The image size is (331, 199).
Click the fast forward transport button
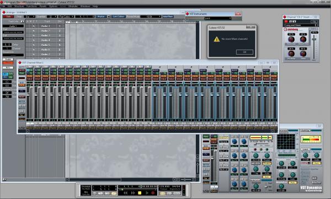pyautogui.click(x=132, y=193)
